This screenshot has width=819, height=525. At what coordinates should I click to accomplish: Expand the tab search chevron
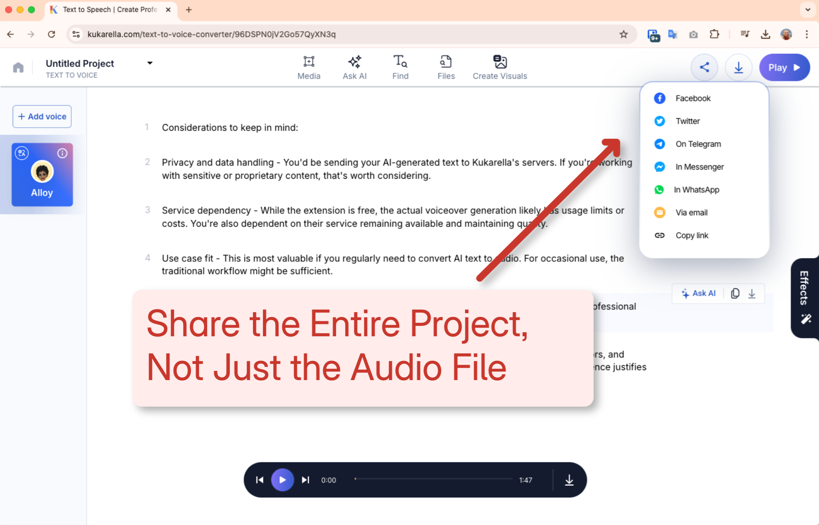pyautogui.click(x=807, y=10)
